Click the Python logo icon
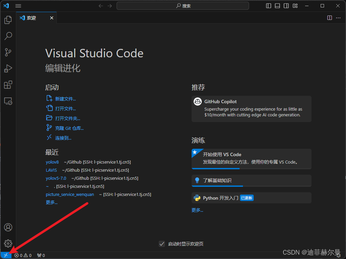This screenshot has width=346, height=259. click(197, 198)
